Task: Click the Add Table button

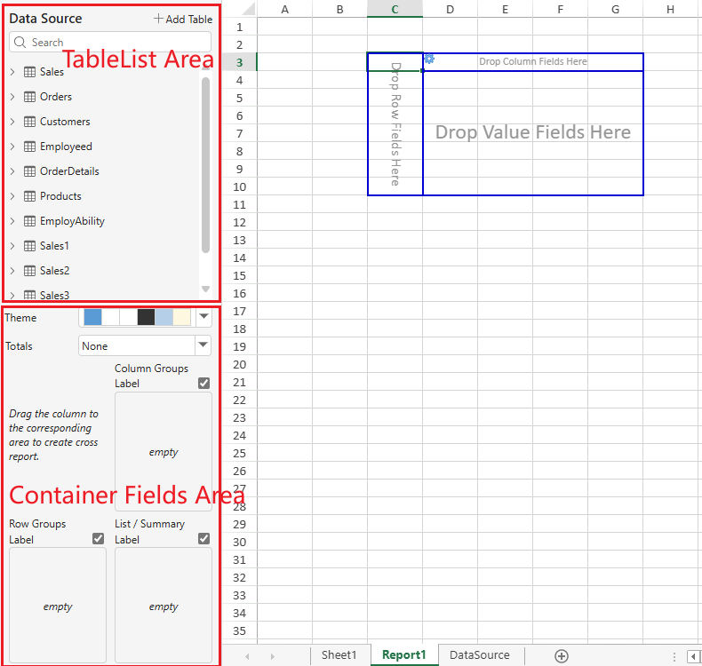Action: 182,19
